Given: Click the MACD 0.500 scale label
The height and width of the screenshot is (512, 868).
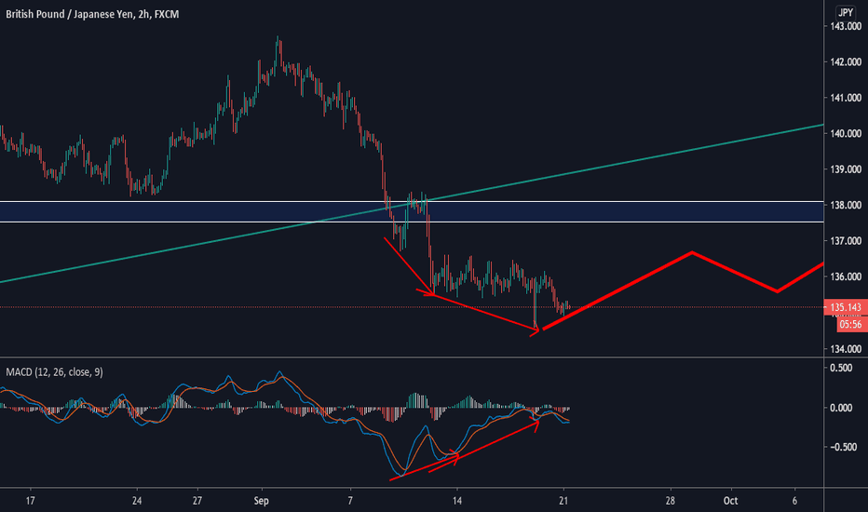Looking at the screenshot, I should pyautogui.click(x=841, y=368).
